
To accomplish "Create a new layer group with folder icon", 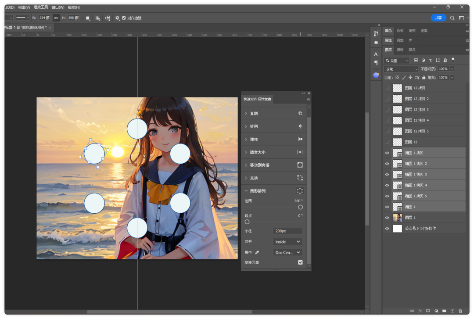I will click(444, 311).
